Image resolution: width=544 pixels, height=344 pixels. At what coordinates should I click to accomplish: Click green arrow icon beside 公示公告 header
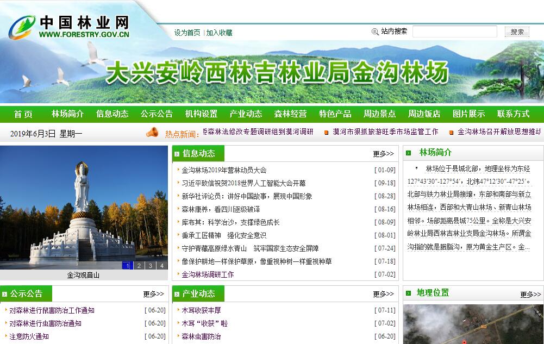(5, 294)
